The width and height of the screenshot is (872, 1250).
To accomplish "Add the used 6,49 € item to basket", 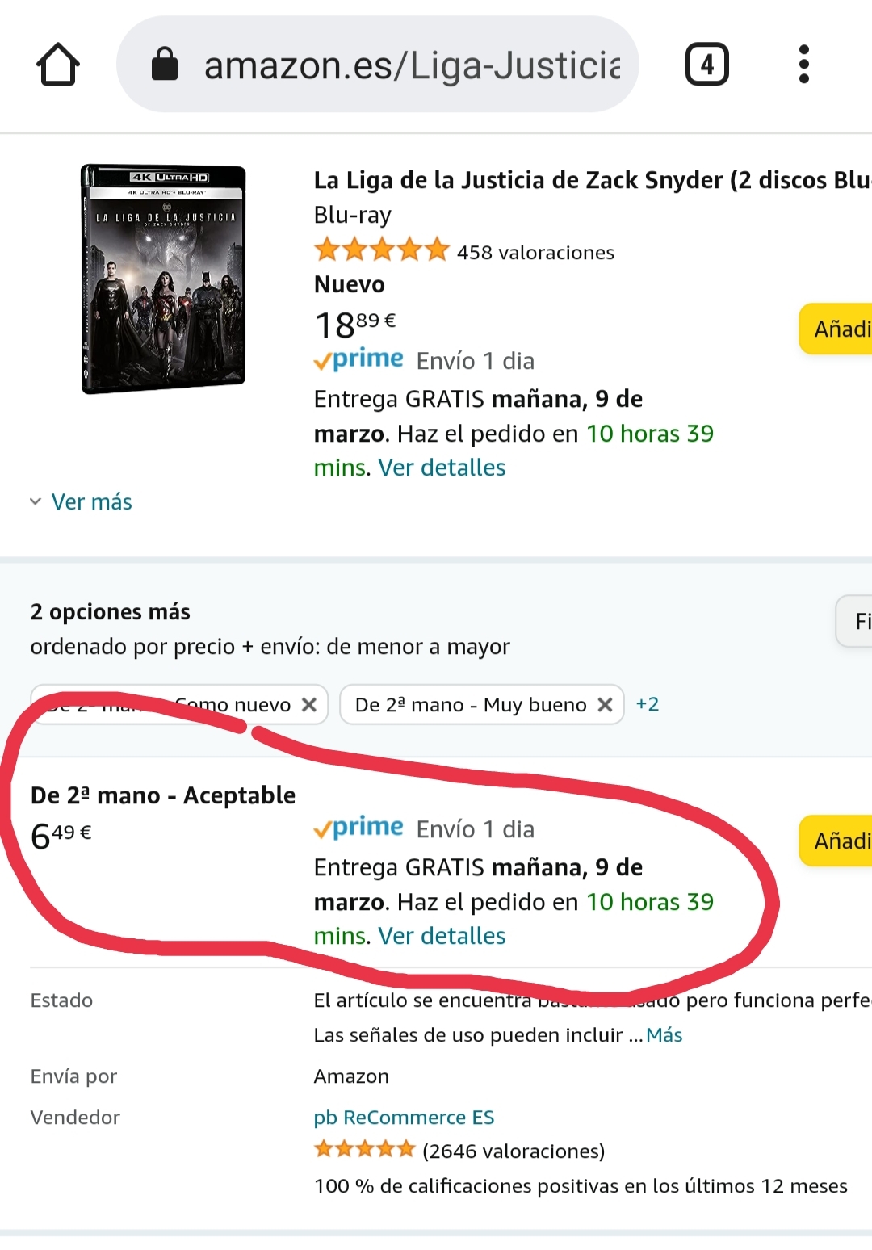I will point(836,841).
